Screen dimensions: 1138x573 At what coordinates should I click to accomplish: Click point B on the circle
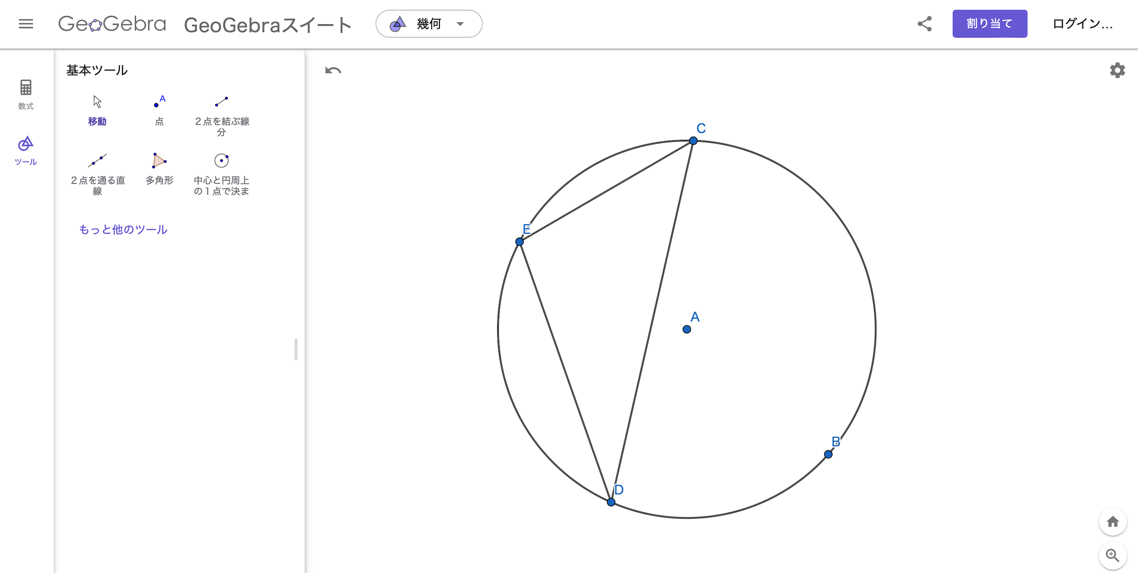click(828, 454)
